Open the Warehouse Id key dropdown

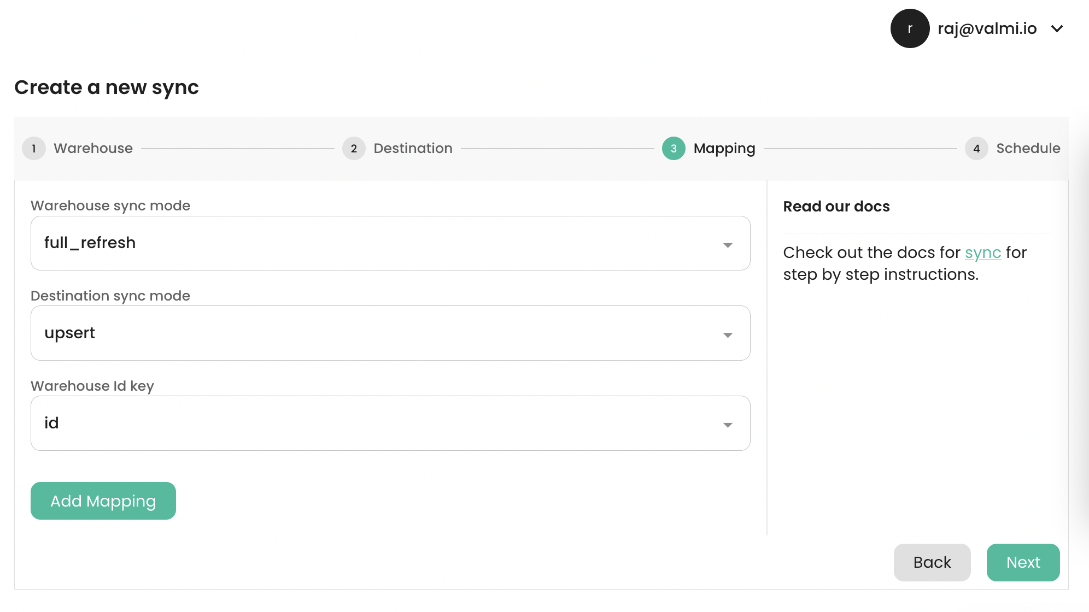pyautogui.click(x=390, y=423)
